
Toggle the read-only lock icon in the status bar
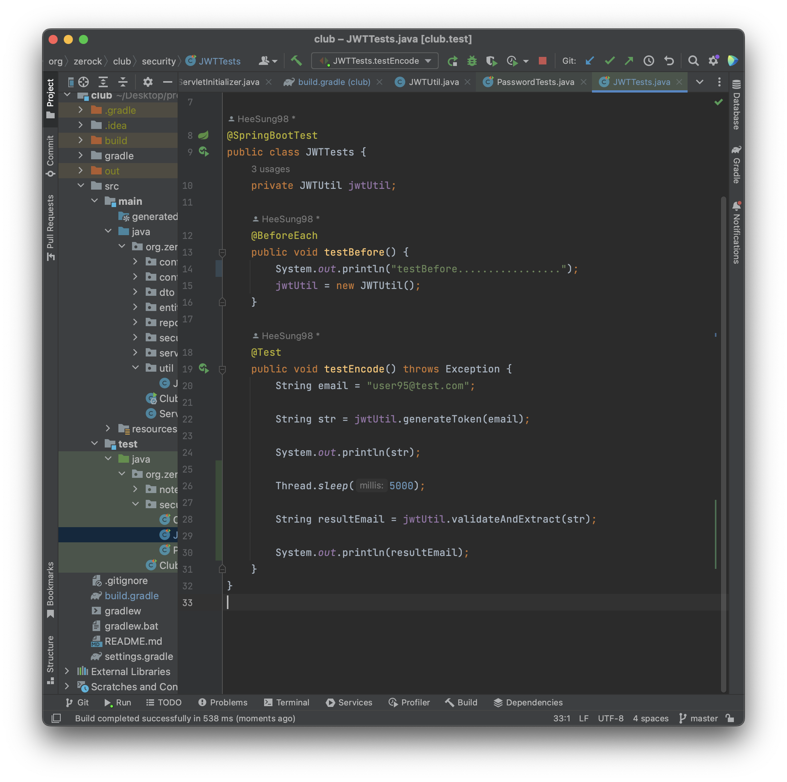tap(730, 718)
